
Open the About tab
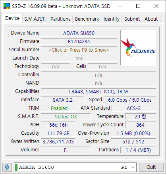point(151,19)
